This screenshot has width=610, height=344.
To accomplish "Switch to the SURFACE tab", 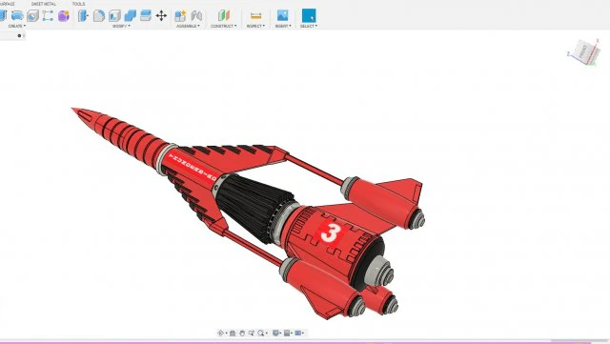I will coord(7,4).
